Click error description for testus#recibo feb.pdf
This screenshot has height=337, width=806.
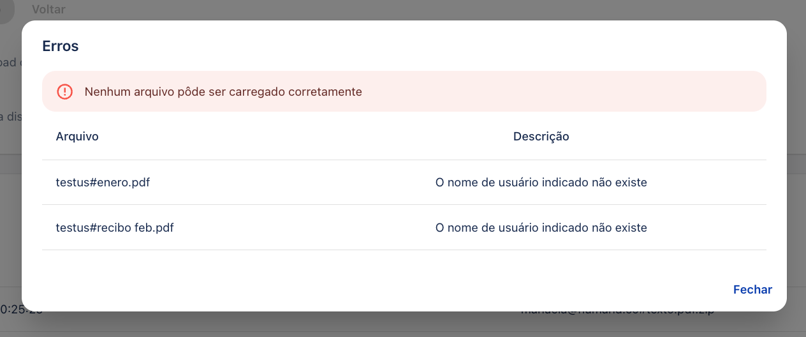point(541,228)
